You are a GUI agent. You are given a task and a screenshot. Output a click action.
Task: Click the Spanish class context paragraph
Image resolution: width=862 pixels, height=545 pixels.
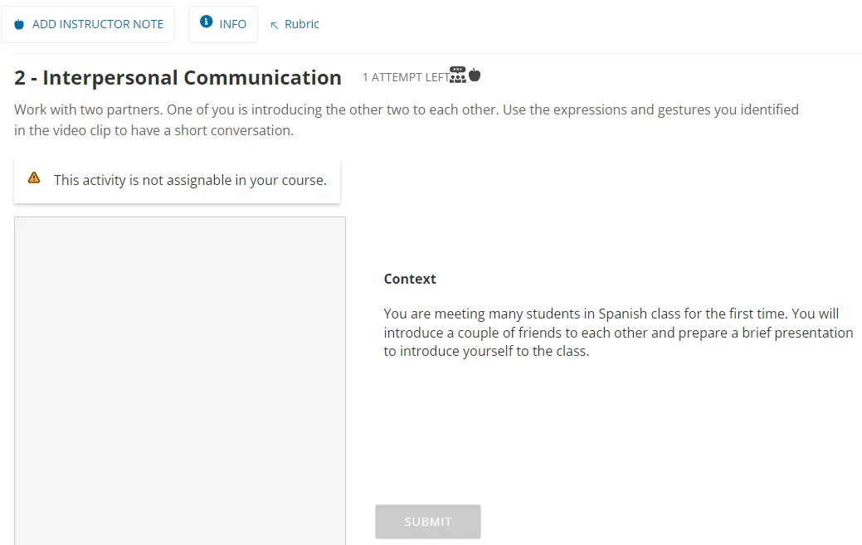click(617, 332)
